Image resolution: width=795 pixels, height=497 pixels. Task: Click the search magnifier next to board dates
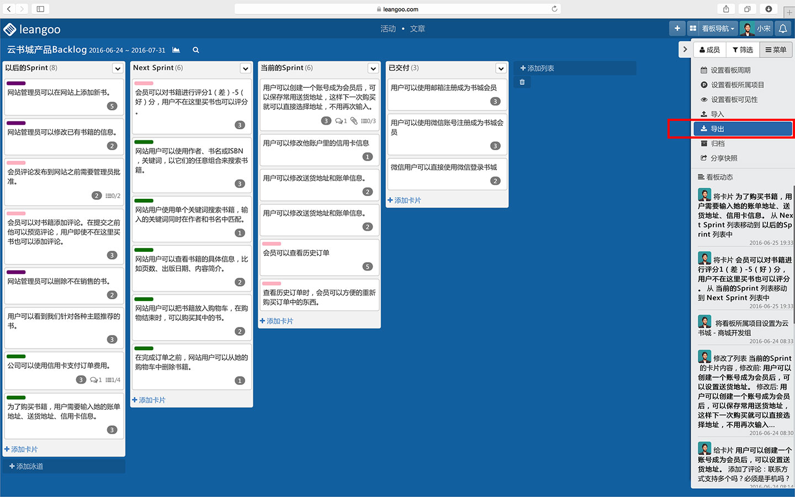[x=195, y=50]
